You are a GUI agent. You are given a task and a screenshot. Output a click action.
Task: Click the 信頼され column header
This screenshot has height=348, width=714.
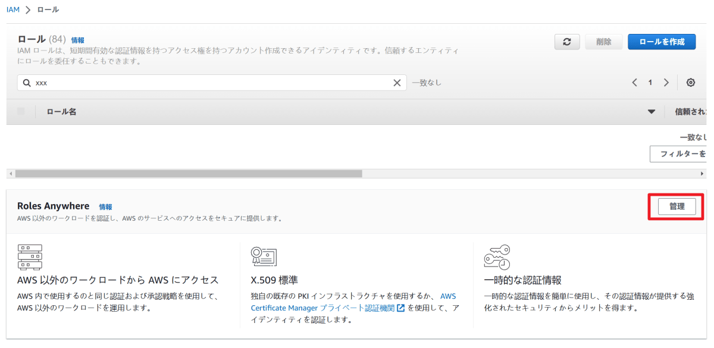pyautogui.click(x=690, y=112)
